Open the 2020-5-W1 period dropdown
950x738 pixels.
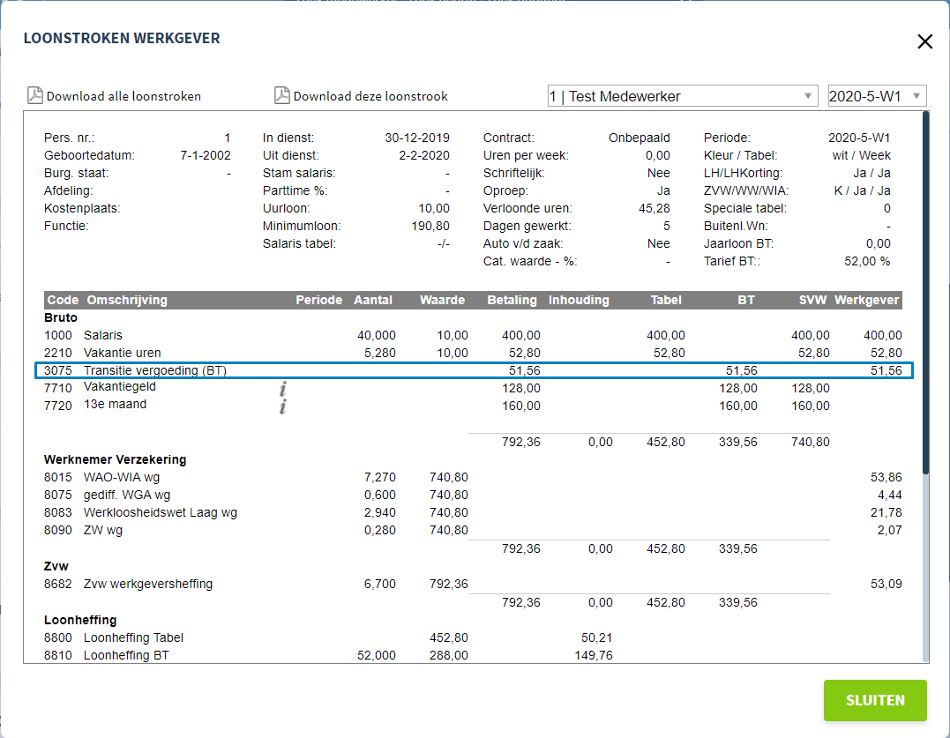point(877,96)
